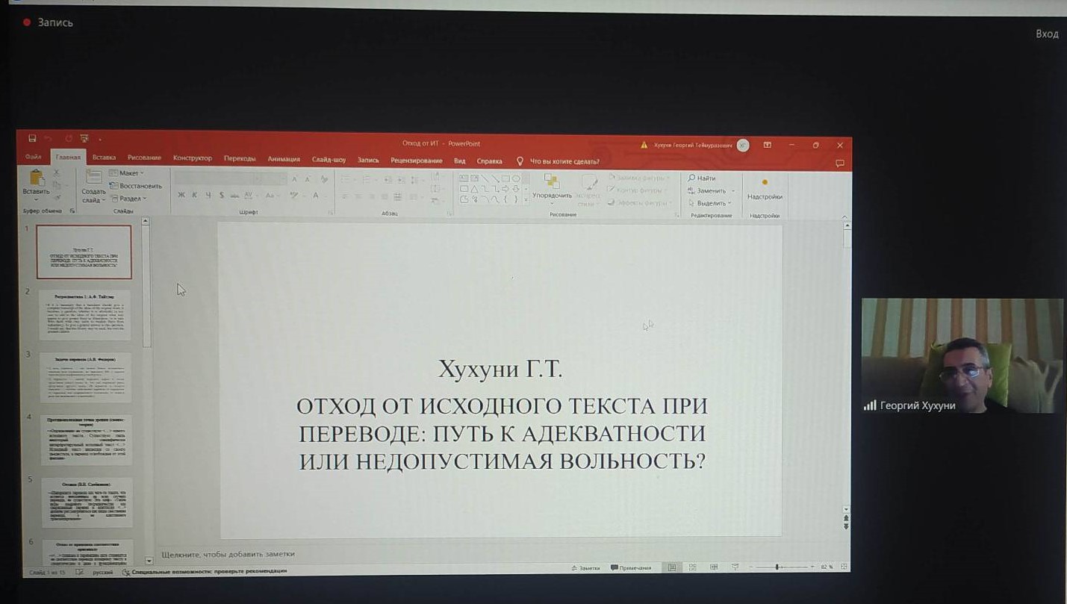Expand the Section (Раздел) dropdown

click(x=129, y=199)
